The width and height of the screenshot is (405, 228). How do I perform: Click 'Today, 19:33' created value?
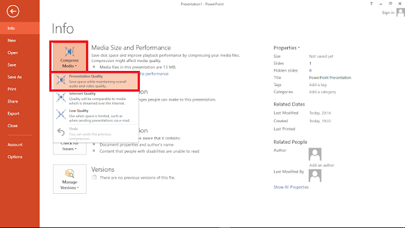[x=320, y=121]
